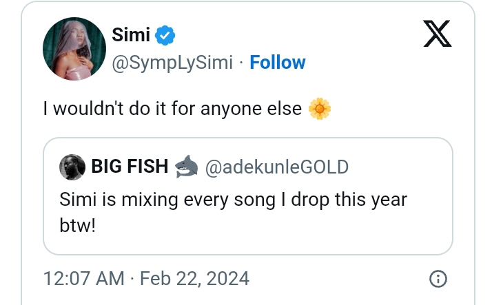The image size is (492, 305).
Task: Click the shark emoji after BIG FISH
Action: click(186, 166)
